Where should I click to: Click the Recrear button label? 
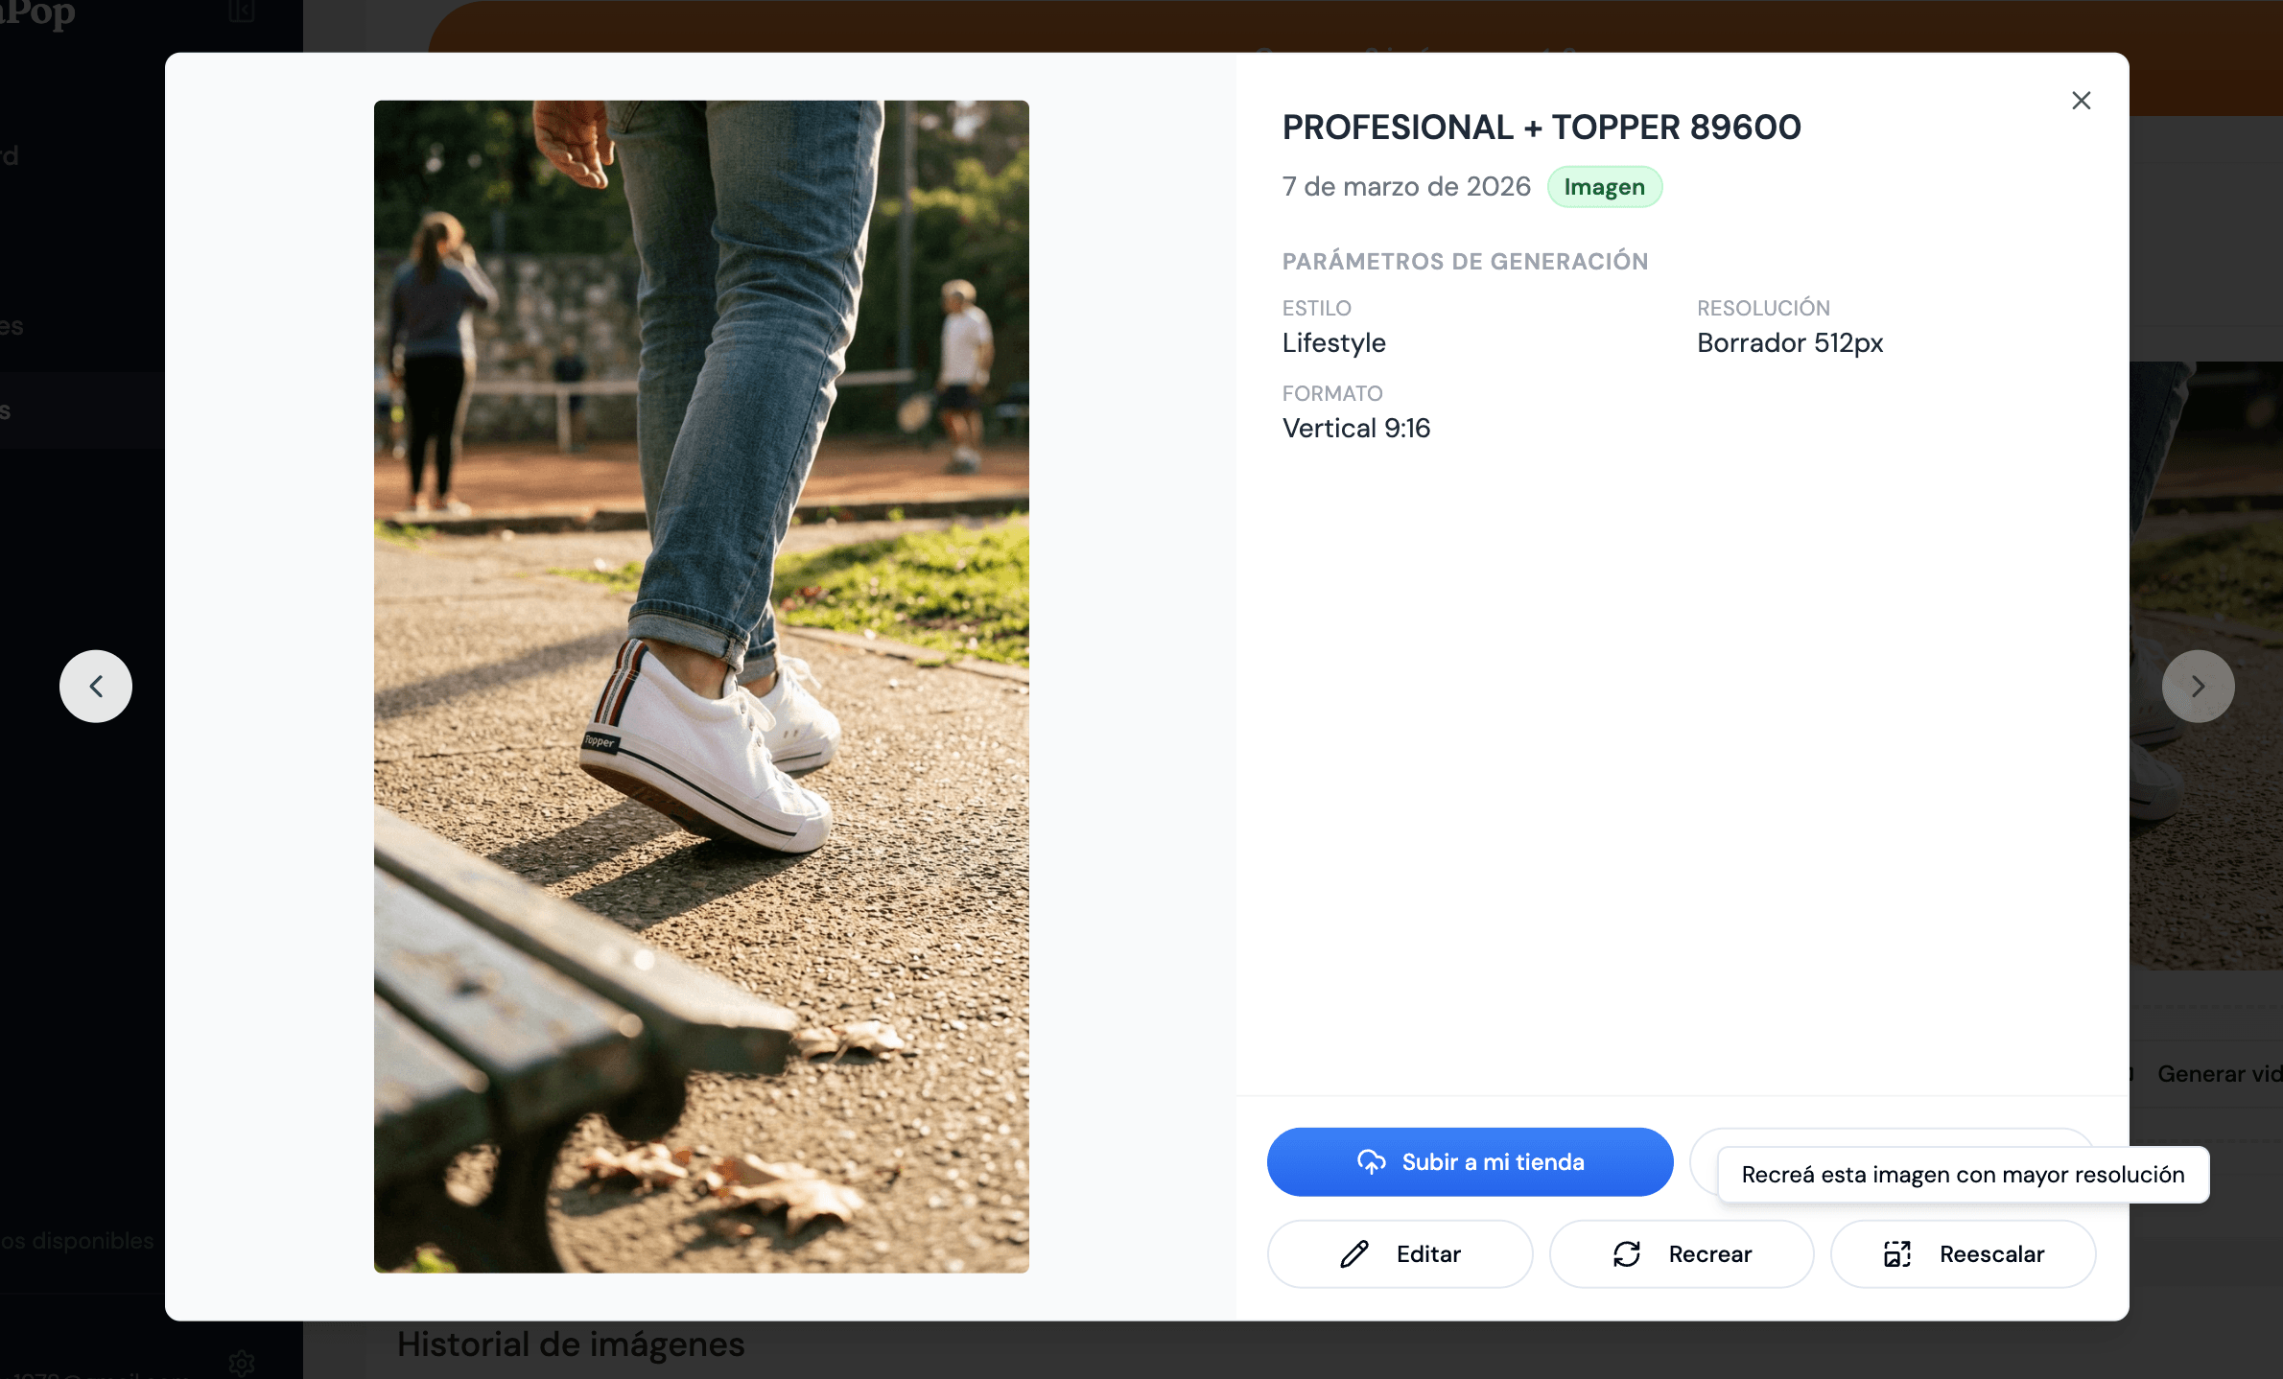[x=1709, y=1254]
